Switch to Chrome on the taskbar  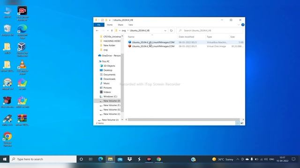[x=158, y=159]
